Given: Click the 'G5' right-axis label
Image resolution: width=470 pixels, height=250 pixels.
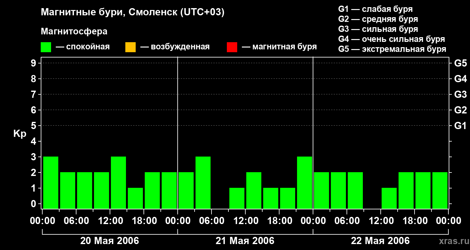Looking at the screenshot, I should tap(460, 63).
